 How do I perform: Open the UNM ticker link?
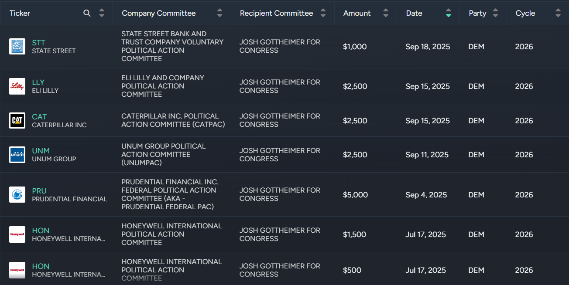click(x=41, y=151)
